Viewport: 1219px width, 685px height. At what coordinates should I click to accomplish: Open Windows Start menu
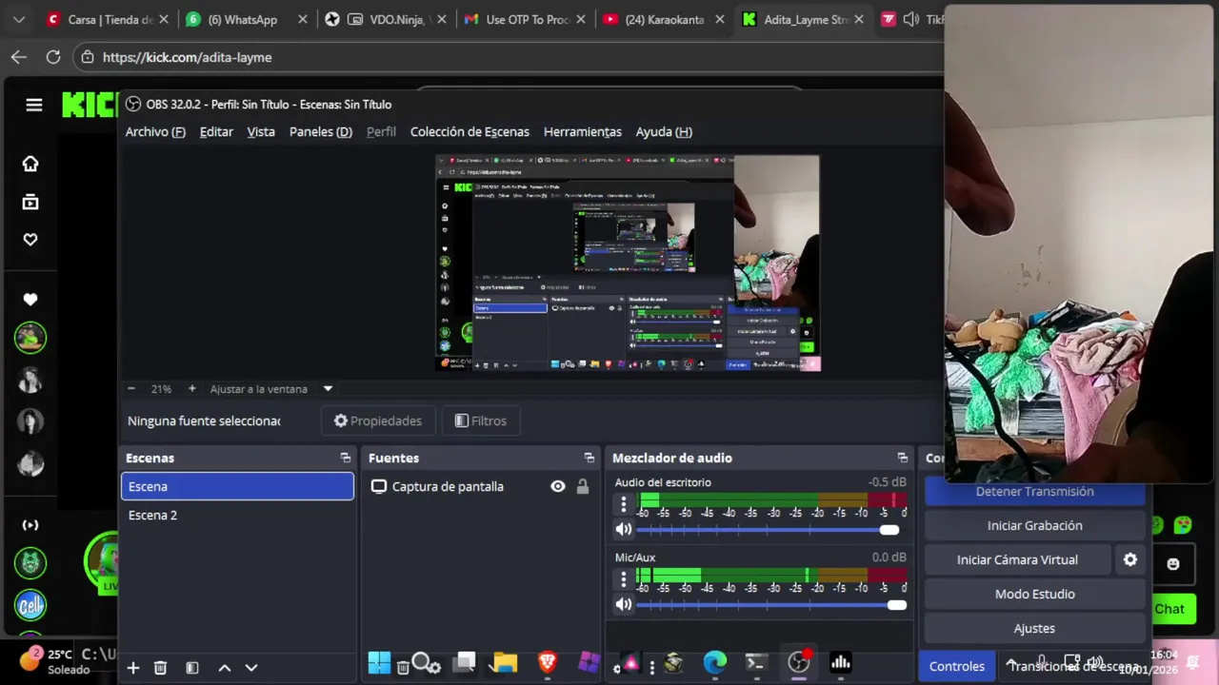(x=379, y=662)
